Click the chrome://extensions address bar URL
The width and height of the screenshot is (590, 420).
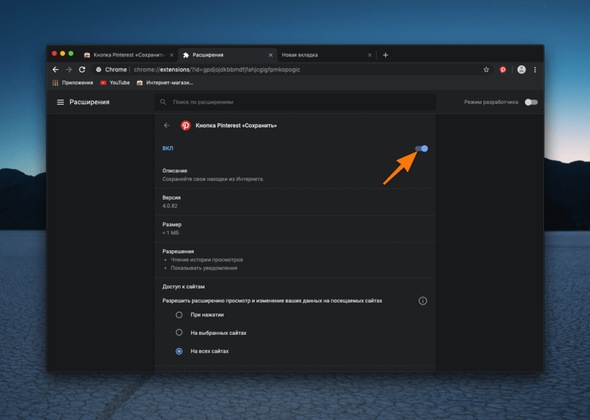coord(217,70)
